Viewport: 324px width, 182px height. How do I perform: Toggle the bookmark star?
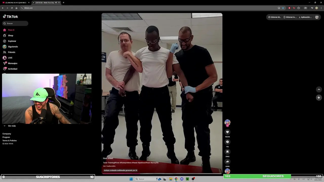(283, 8)
